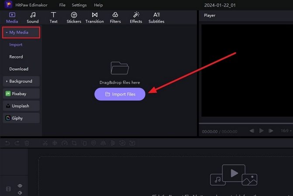This screenshot has height=196, width=293.
Task: Select Import in the sidebar
Action: pos(16,45)
